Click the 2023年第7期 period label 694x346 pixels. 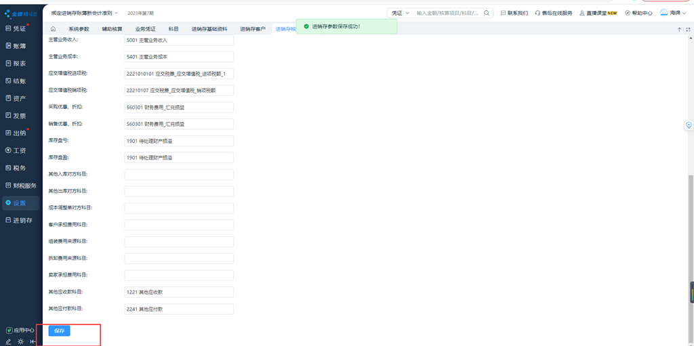[x=141, y=14]
